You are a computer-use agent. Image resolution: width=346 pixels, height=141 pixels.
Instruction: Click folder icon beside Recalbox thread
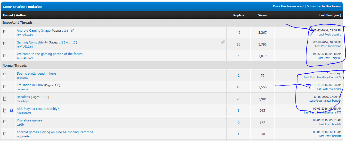[x=4, y=99]
